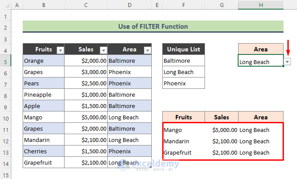
Task: Click Mango in the filtered results
Action: (183, 130)
